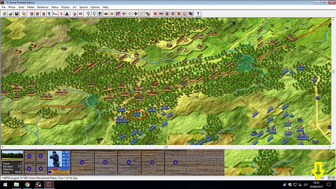Image resolution: width=336 pixels, height=189 pixels.
Task: Click the volume speaker tray icon
Action: coord(306,185)
